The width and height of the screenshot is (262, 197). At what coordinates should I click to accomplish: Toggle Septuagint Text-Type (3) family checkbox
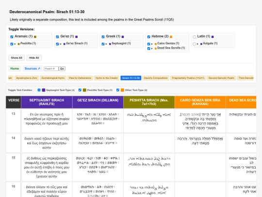[x=39, y=90]
